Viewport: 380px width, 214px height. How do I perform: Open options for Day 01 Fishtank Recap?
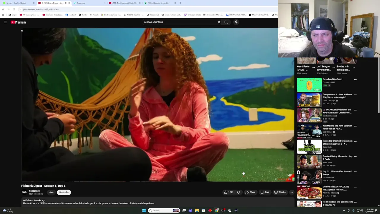355,172
